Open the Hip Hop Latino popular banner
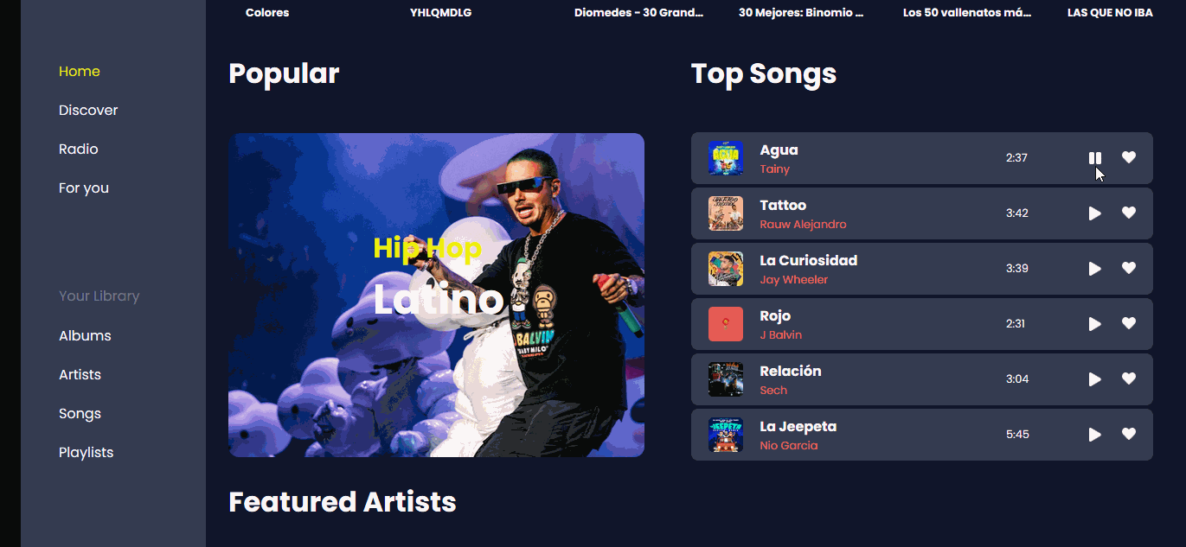 (436, 295)
